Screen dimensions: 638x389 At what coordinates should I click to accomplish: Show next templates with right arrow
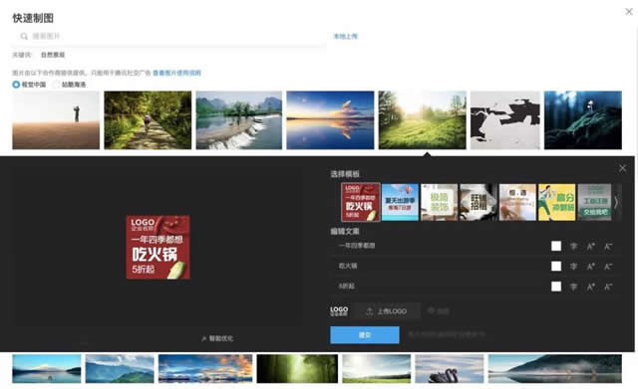click(x=616, y=202)
